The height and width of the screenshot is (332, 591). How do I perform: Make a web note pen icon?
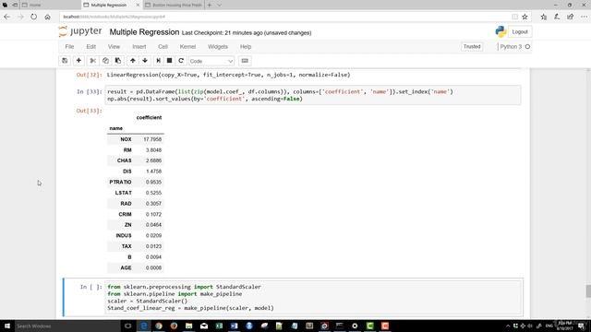557,17
